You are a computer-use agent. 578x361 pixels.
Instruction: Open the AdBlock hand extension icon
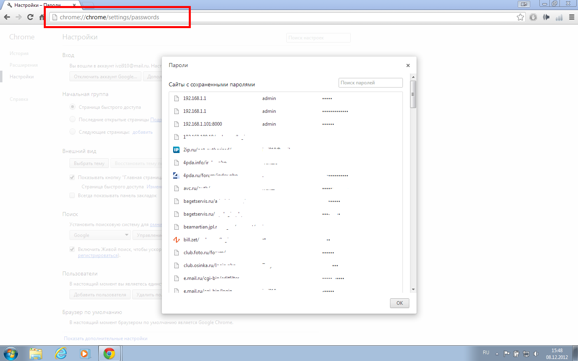click(x=533, y=17)
